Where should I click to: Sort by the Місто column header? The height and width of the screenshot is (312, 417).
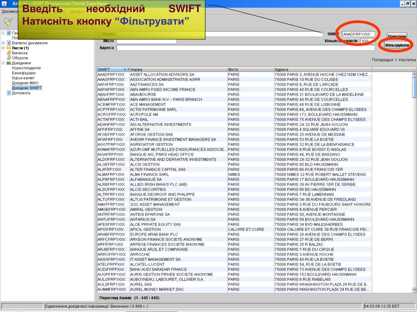click(x=250, y=69)
